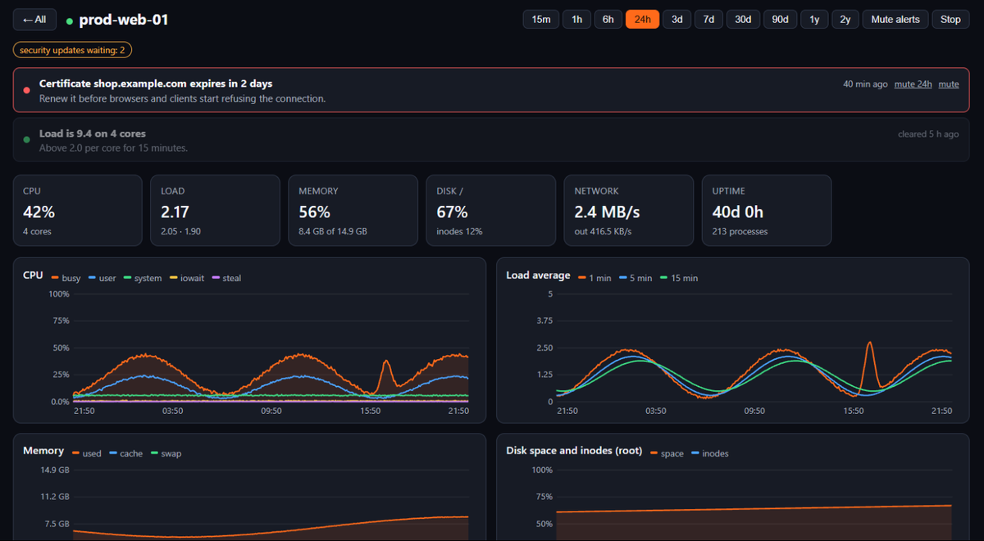
Task: Click the green dot on load alert
Action: tap(27, 140)
